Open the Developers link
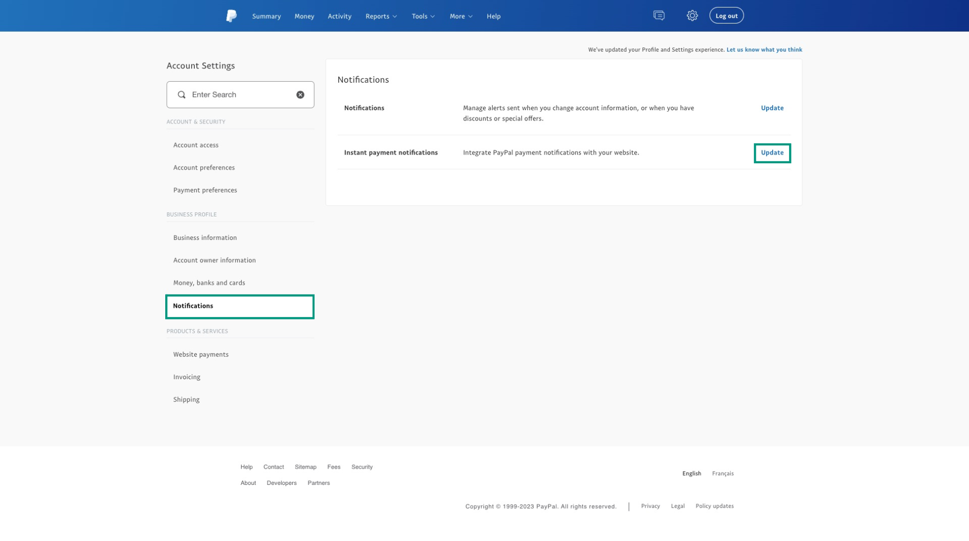Viewport: 969px width, 541px height. pos(282,483)
